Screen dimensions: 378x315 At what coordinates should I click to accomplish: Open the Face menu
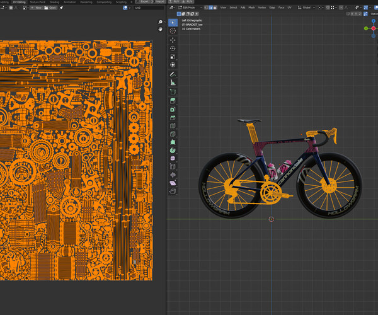coord(281,8)
